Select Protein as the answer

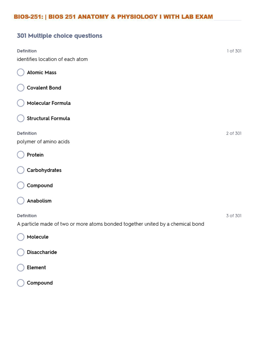tap(21, 155)
